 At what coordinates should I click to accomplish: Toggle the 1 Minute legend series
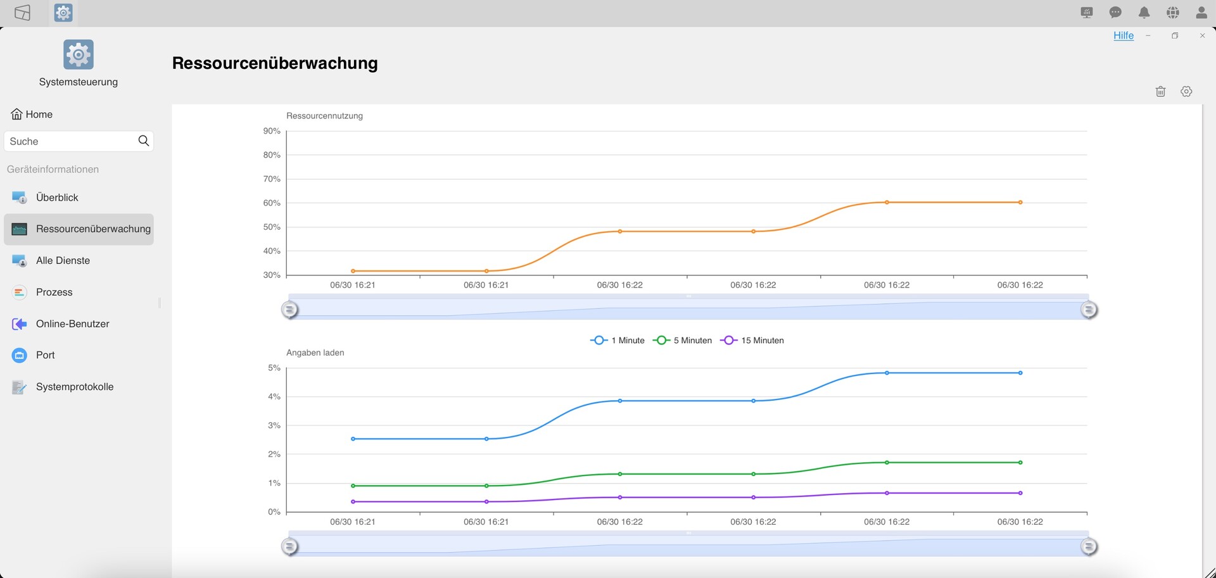click(617, 341)
